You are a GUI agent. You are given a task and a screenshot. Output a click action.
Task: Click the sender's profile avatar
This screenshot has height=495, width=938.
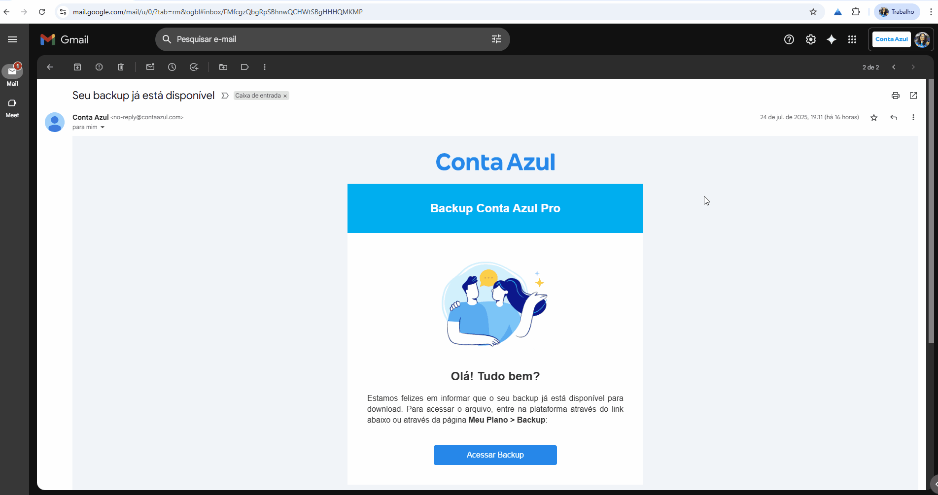click(55, 122)
